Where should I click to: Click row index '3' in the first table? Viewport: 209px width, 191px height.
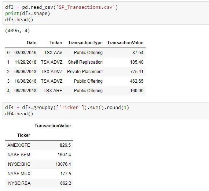(8, 81)
